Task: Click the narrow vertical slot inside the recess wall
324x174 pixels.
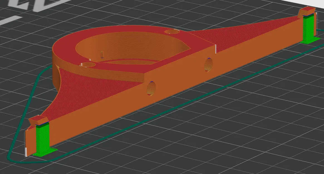Action: pos(102,55)
